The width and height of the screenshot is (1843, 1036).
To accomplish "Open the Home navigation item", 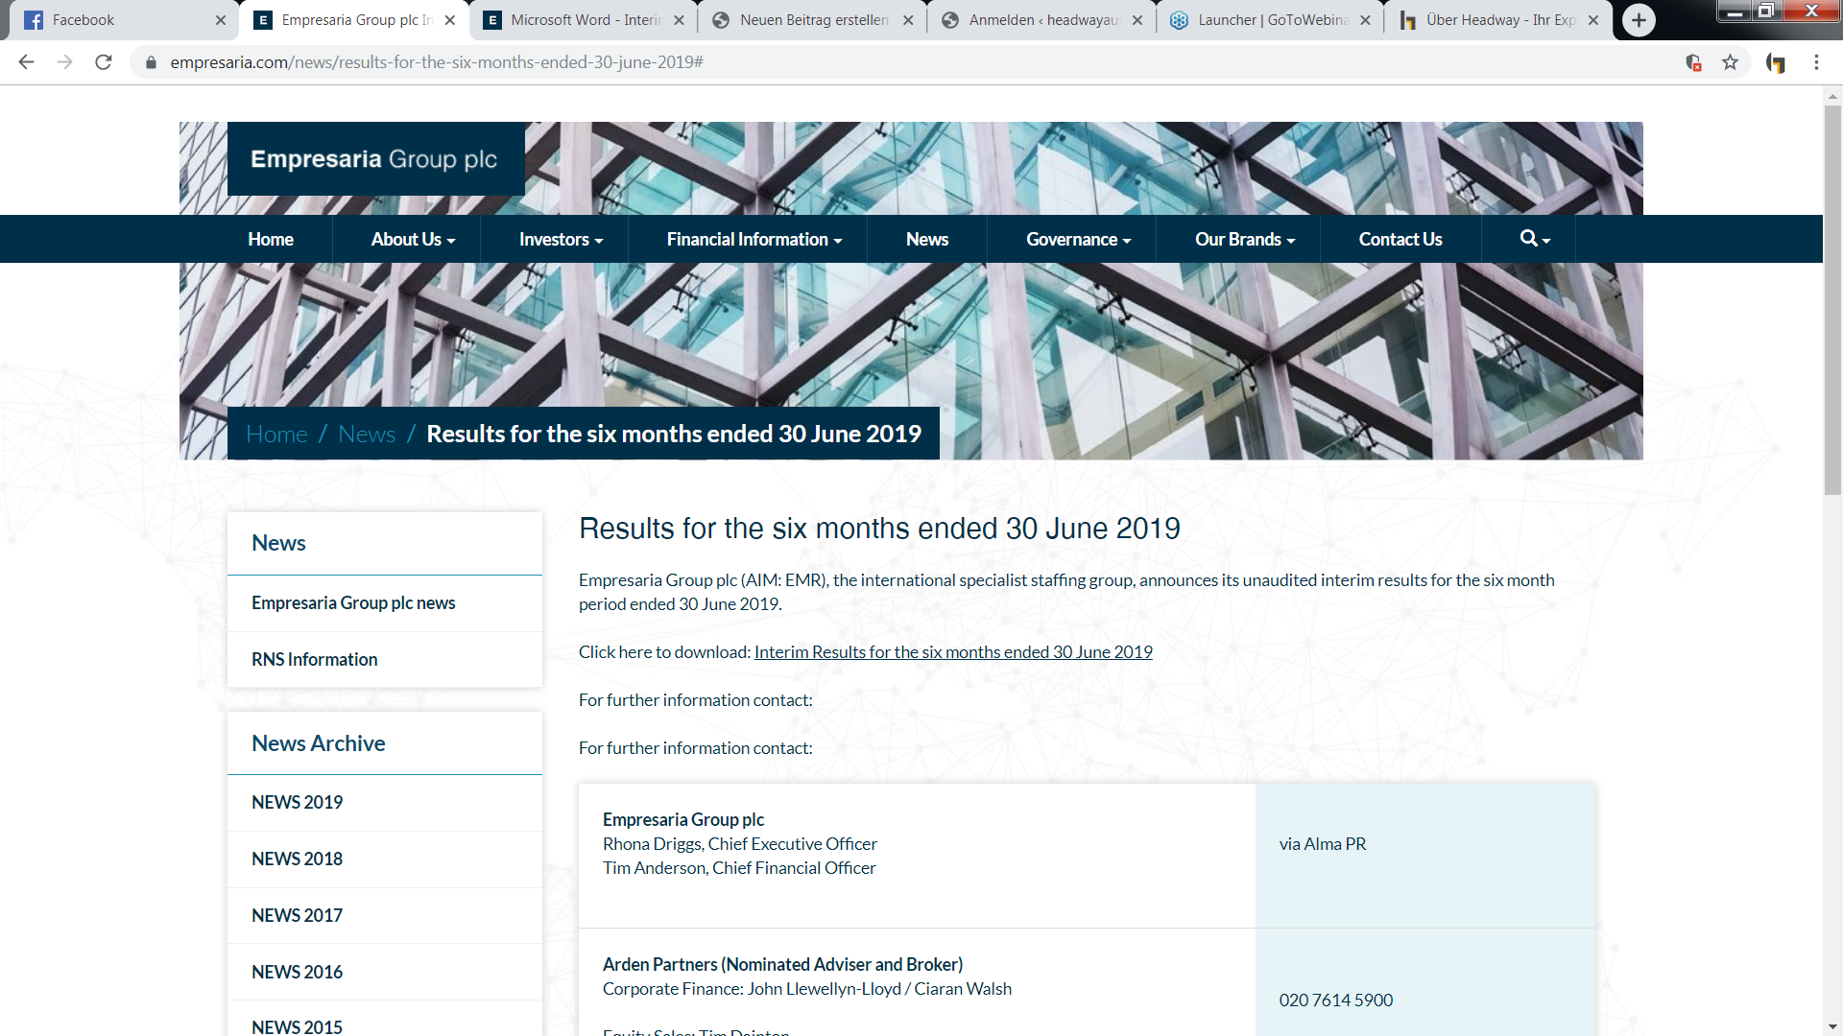I will pyautogui.click(x=271, y=239).
